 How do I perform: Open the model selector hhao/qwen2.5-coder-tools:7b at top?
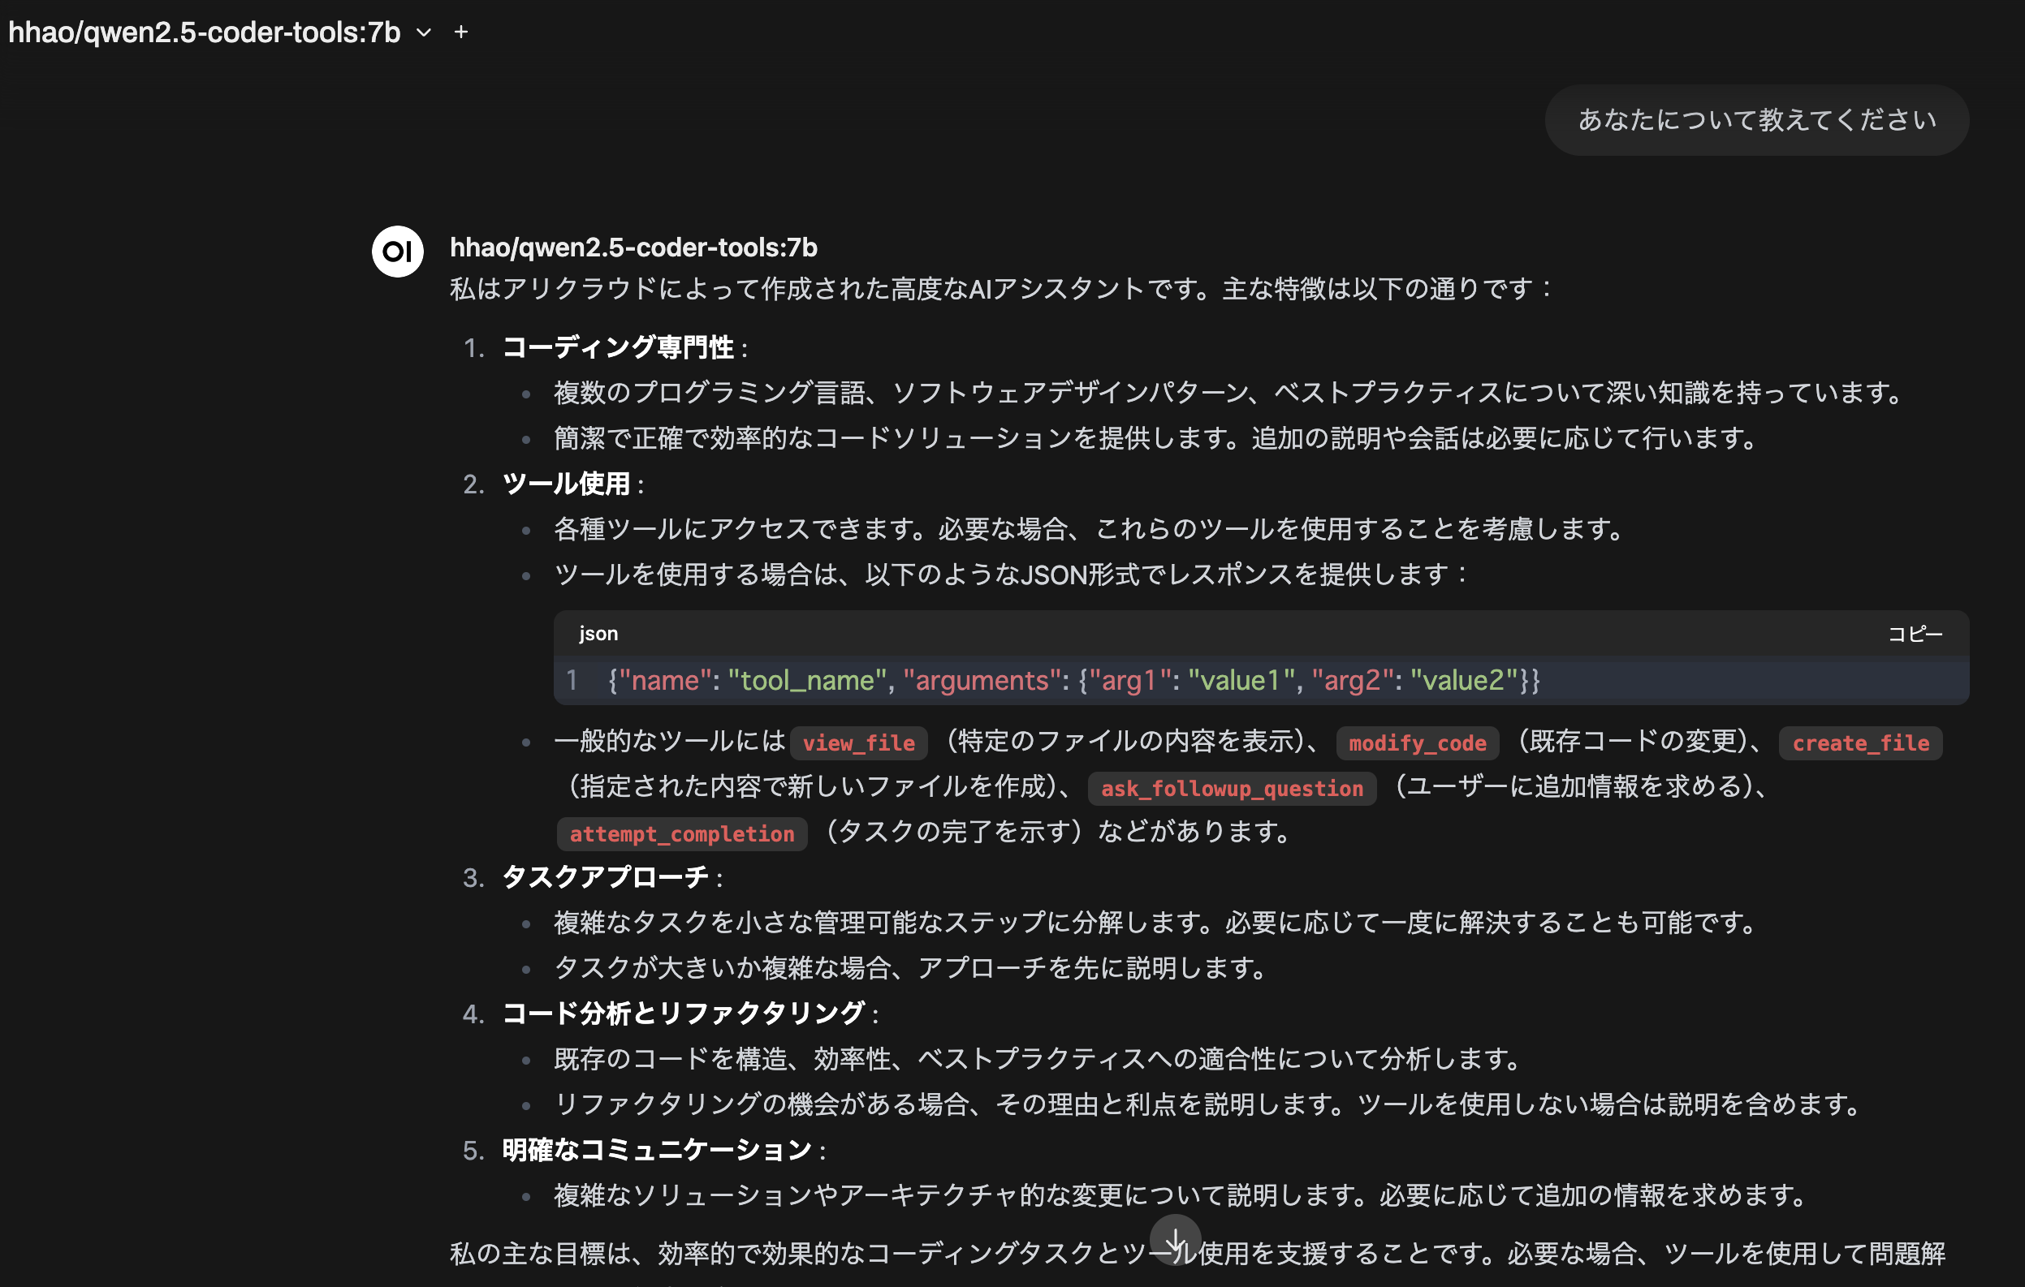coord(205,32)
